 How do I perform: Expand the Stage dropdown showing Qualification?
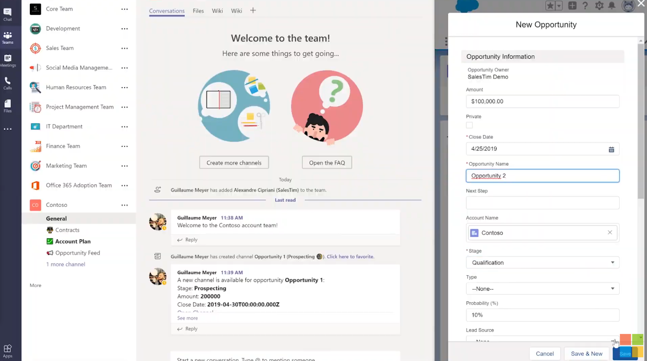tap(542, 263)
